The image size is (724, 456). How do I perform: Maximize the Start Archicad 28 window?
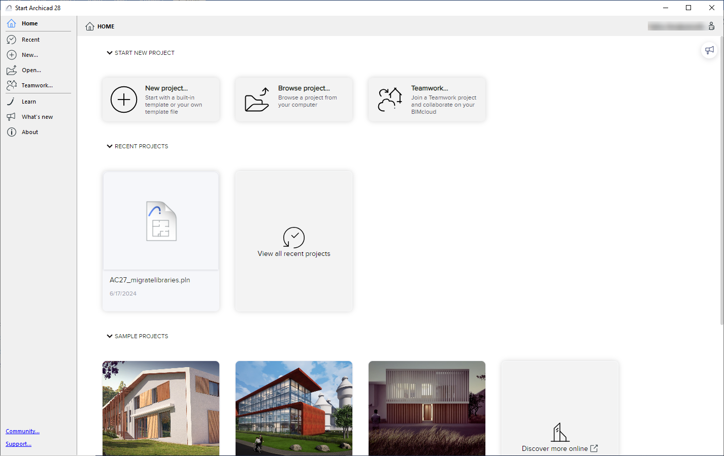point(688,8)
